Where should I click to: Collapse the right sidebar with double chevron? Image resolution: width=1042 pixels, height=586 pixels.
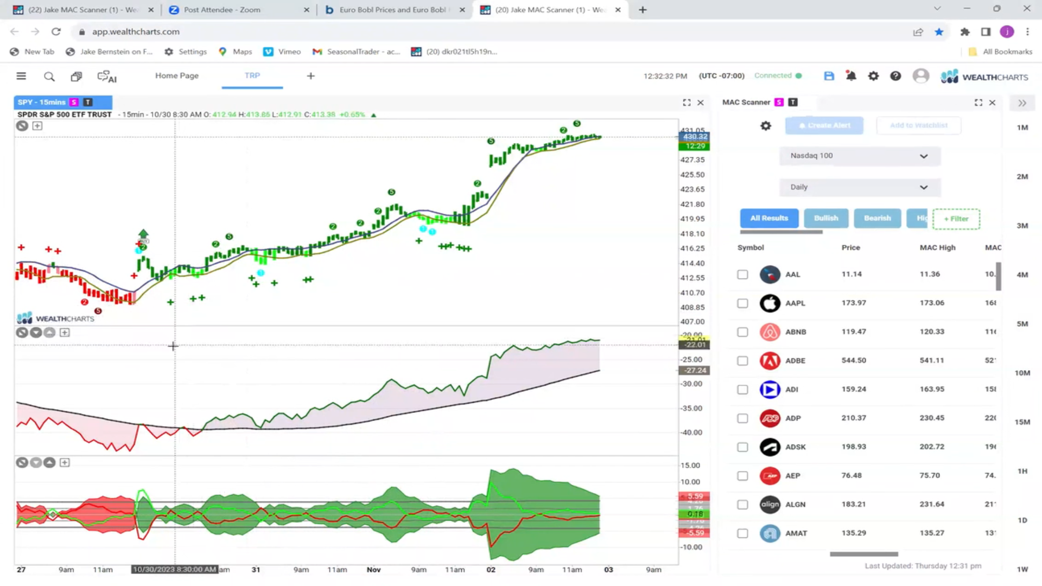coord(1022,103)
